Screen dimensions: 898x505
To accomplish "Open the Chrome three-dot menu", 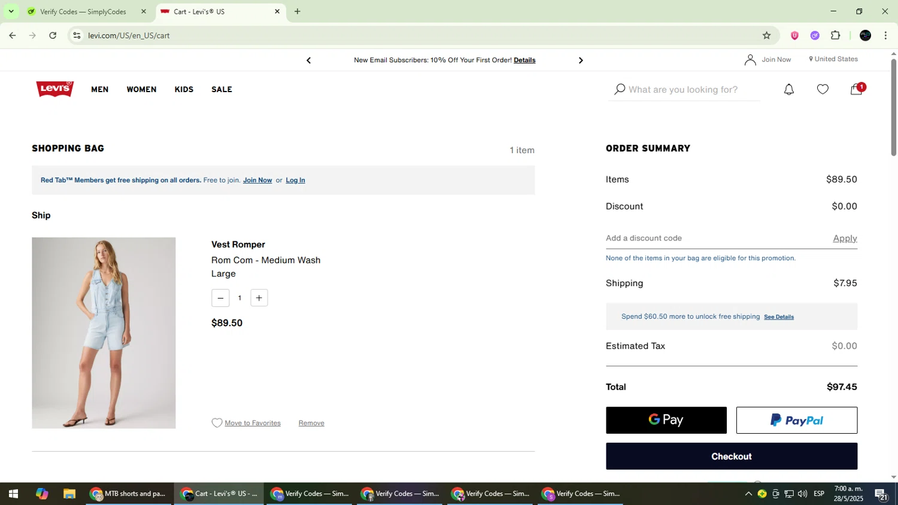I will [885, 35].
